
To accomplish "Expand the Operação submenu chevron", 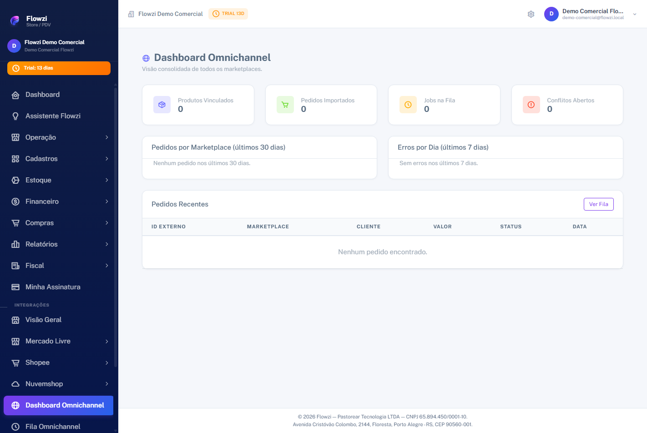I will pos(107,137).
